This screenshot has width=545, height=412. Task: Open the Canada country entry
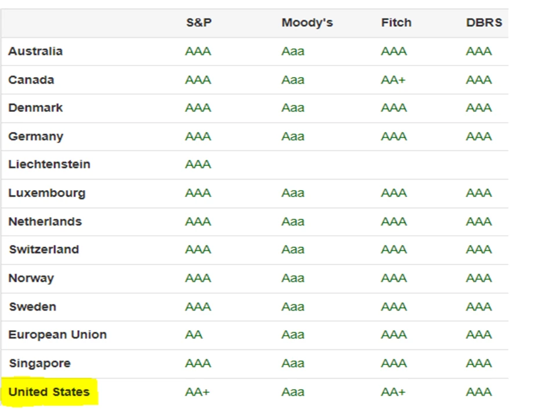(x=31, y=80)
